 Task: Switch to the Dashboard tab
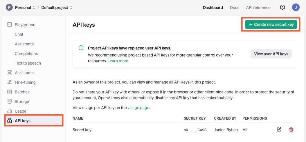pos(213,8)
